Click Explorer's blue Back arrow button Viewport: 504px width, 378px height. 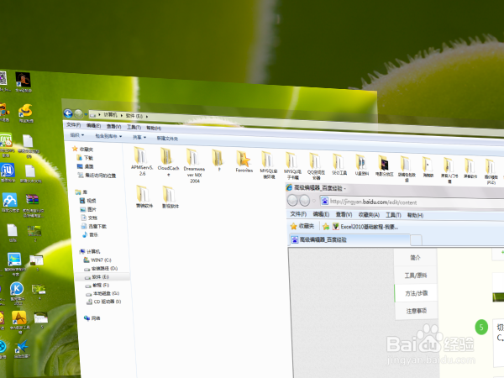pyautogui.click(x=68, y=113)
